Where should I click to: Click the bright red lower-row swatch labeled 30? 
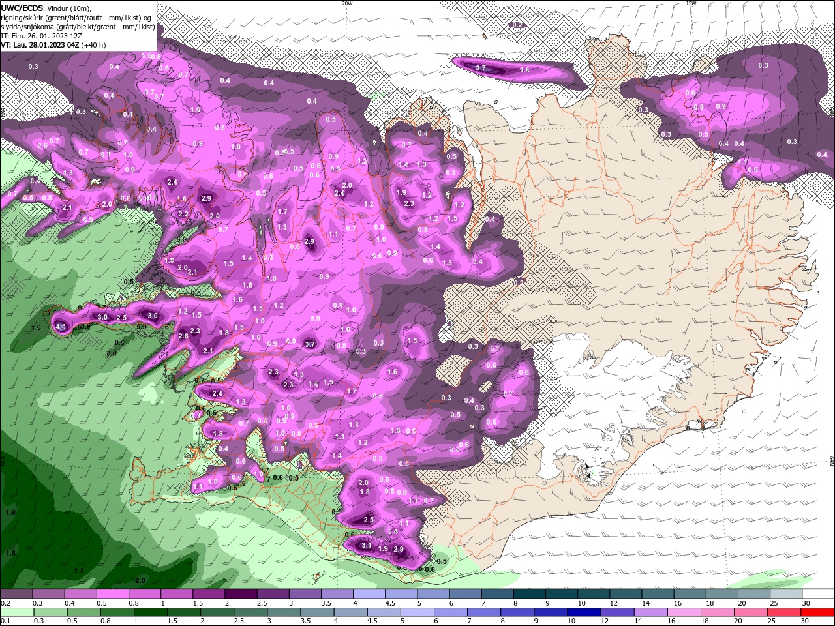[817, 612]
